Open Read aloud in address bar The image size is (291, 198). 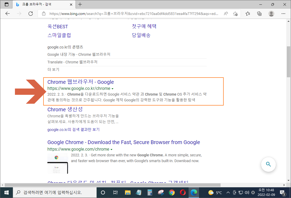click(x=226, y=14)
